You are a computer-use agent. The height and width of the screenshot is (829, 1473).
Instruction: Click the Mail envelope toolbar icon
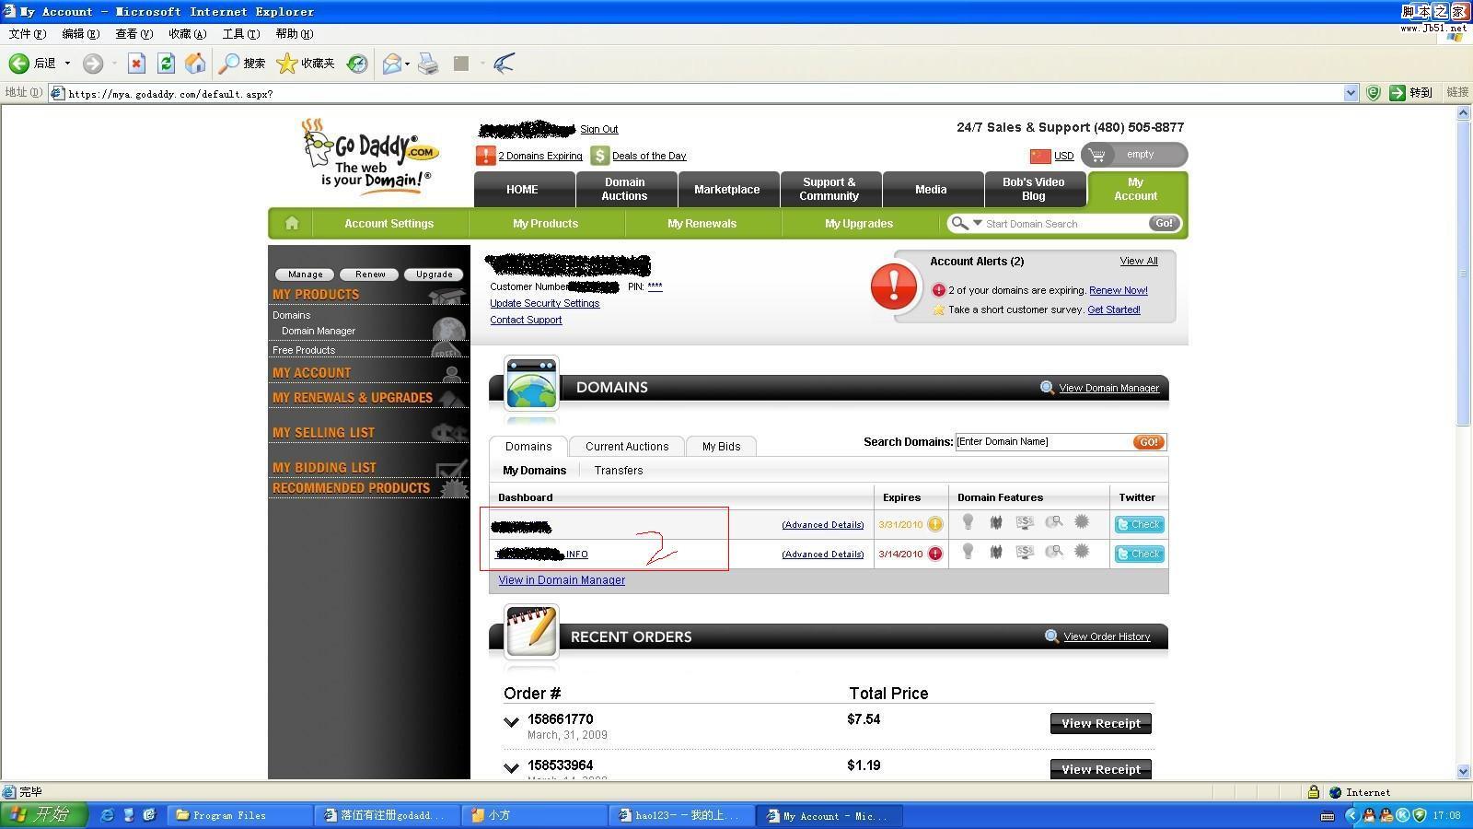(x=392, y=64)
